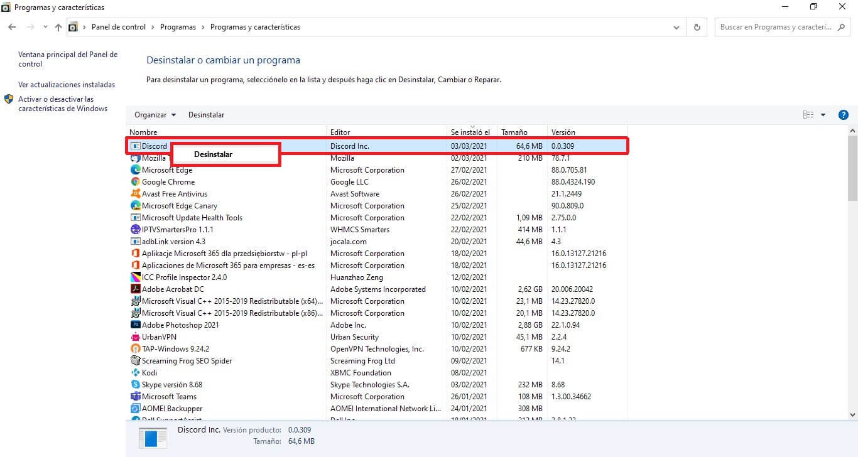Click WHMCS Smarters editor cell
This screenshot has height=457, width=858.
[360, 230]
